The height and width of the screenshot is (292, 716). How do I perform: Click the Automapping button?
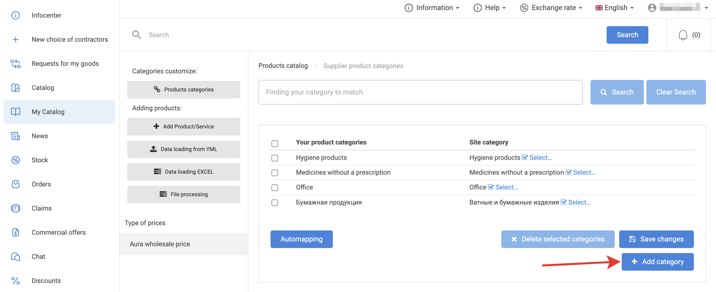click(x=301, y=239)
